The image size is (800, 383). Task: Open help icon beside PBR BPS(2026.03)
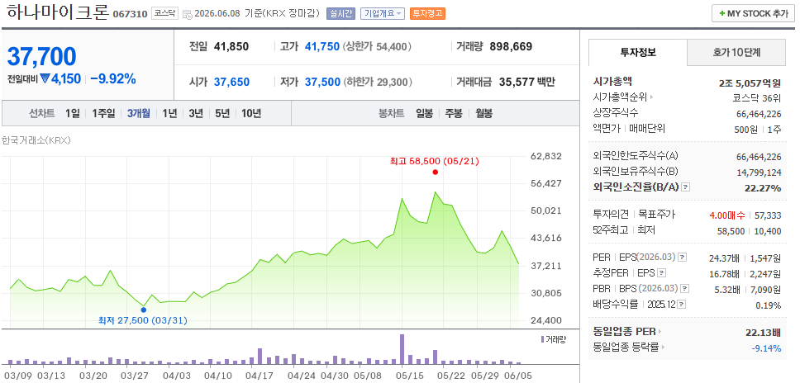(x=684, y=289)
